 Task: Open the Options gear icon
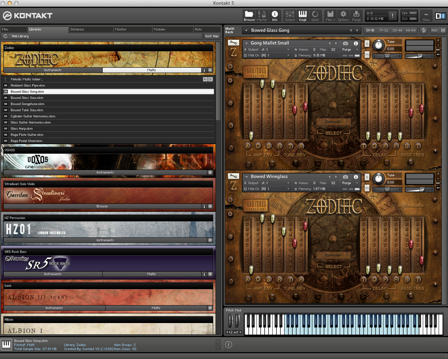343,16
